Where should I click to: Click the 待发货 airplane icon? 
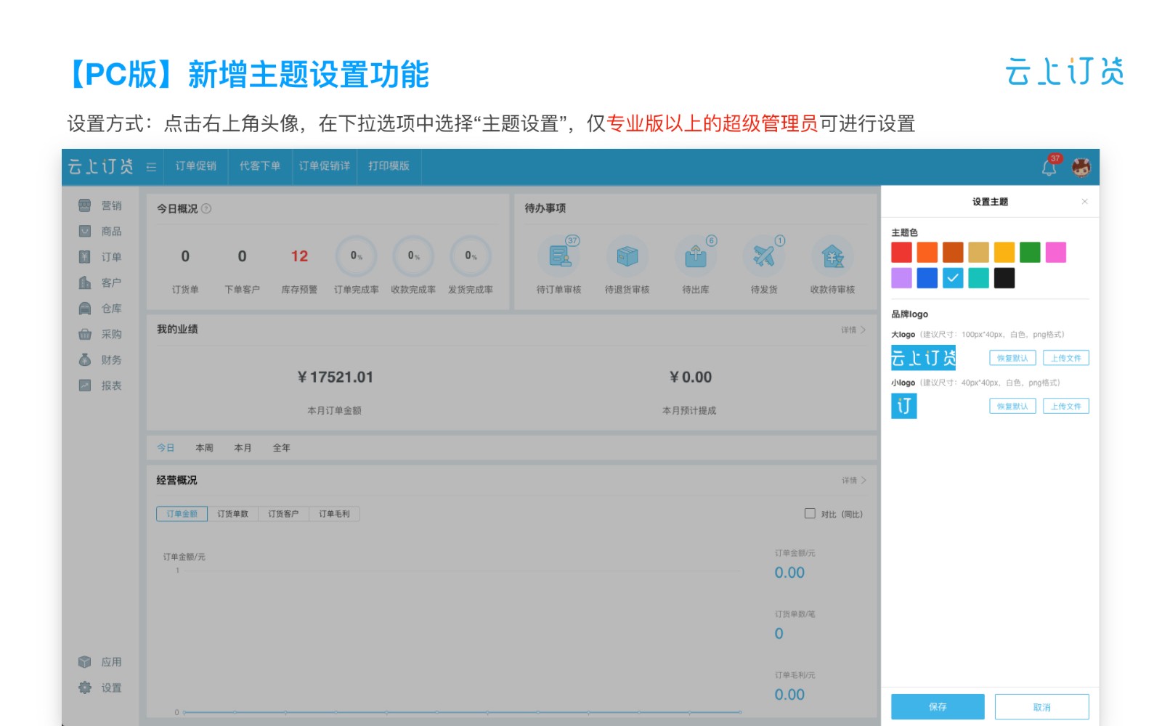tap(764, 256)
